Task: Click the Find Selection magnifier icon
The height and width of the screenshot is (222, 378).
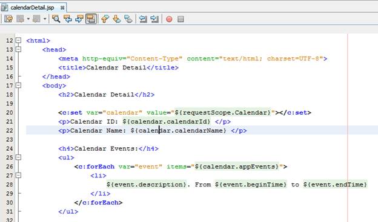Action: click(56, 19)
